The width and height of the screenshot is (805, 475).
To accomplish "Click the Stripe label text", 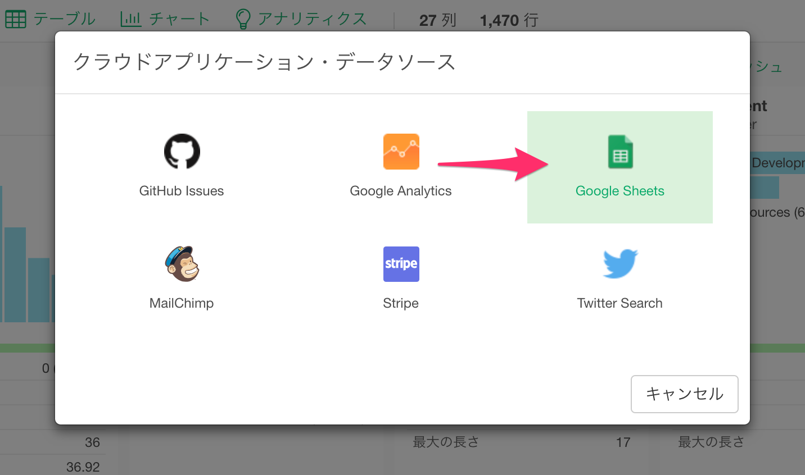I will (401, 303).
